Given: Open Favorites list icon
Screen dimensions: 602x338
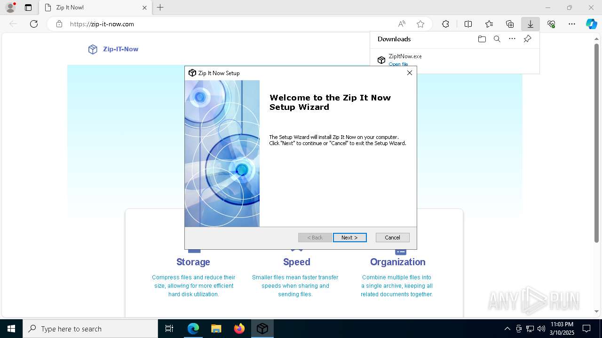Looking at the screenshot, I should pos(489,24).
